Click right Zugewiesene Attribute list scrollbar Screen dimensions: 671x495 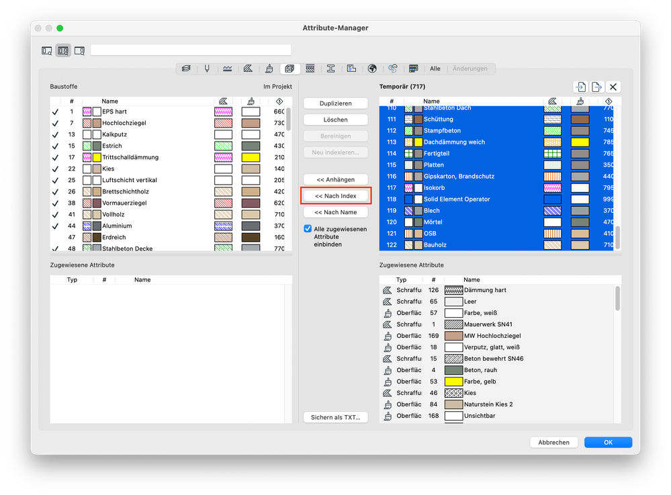click(617, 298)
